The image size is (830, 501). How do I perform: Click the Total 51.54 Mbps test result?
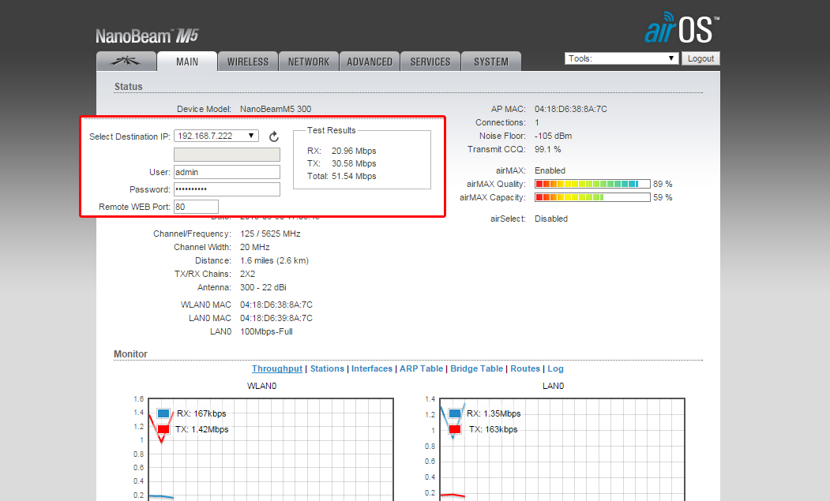coord(341,176)
